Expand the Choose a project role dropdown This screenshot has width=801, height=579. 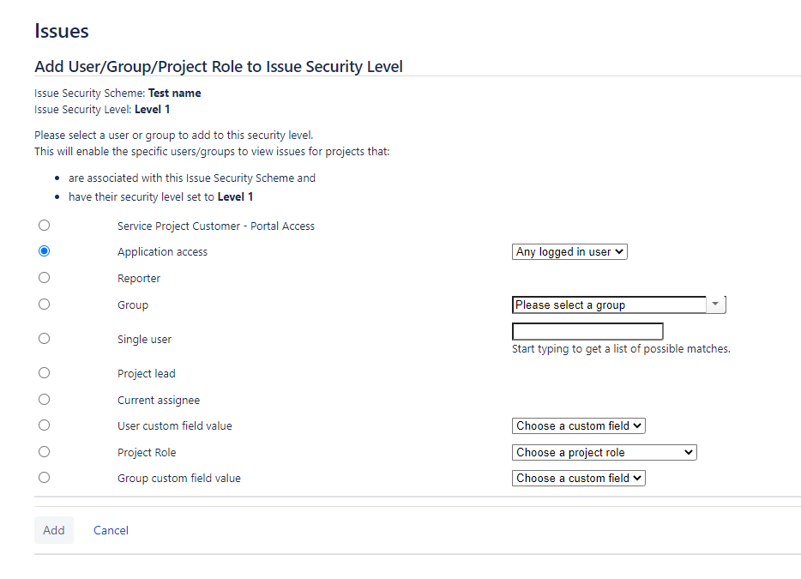pos(605,453)
